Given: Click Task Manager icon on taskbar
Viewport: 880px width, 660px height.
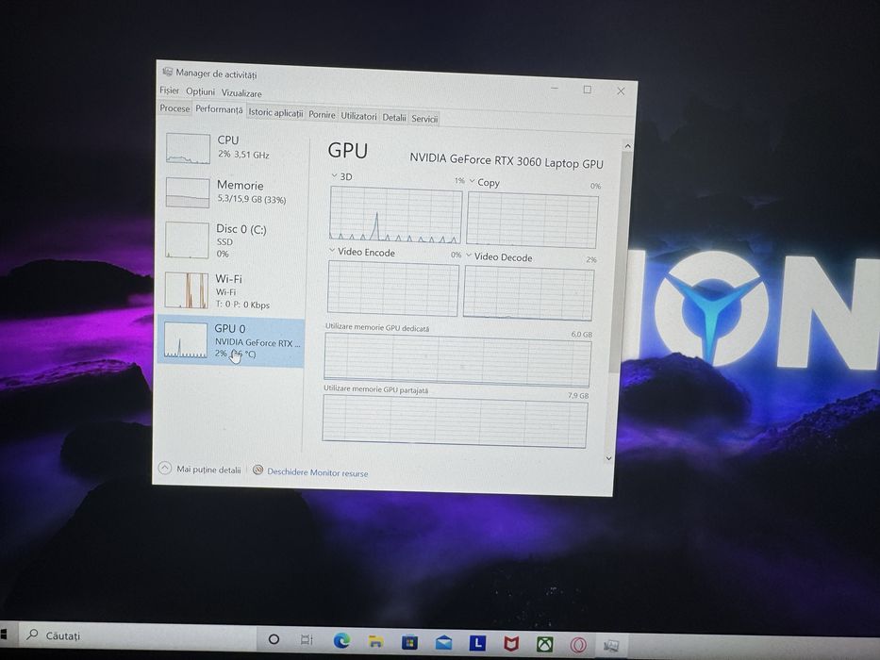Looking at the screenshot, I should 611,646.
